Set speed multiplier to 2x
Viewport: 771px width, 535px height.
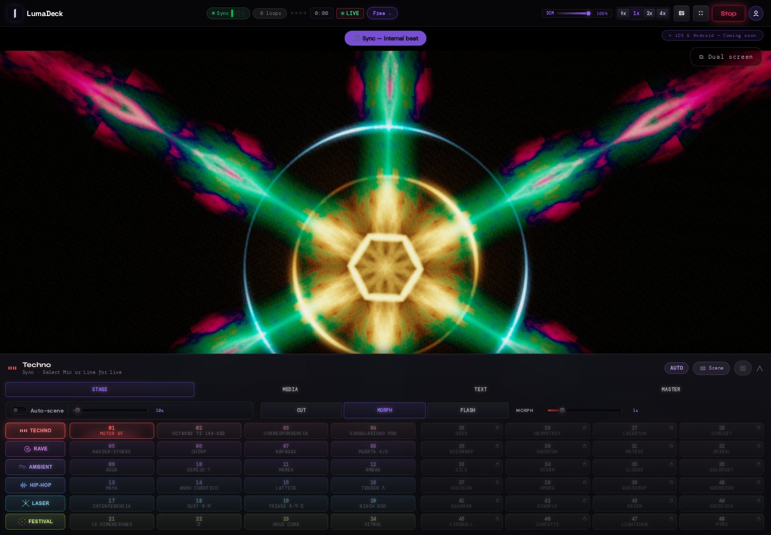point(649,13)
